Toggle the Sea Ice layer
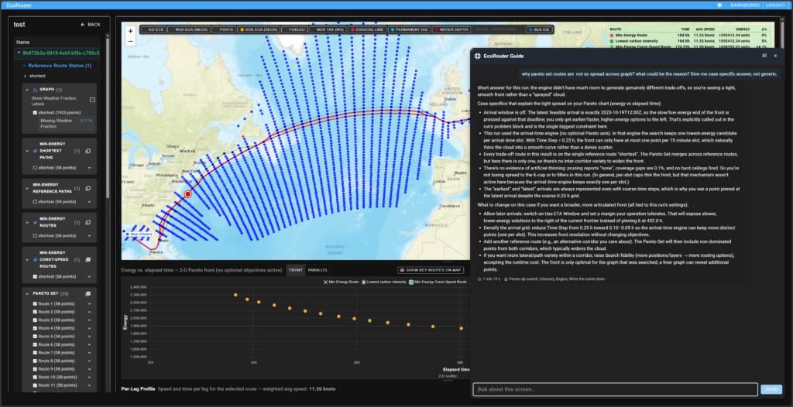793x407 pixels. pyautogui.click(x=539, y=30)
